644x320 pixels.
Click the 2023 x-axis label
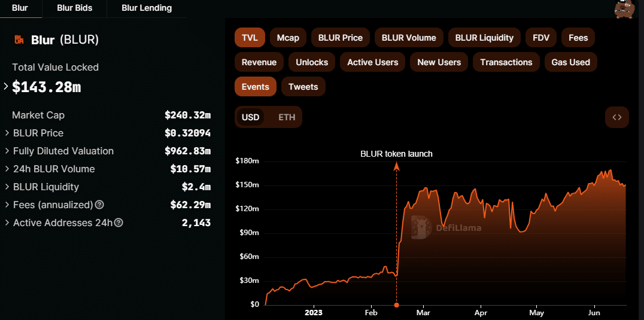(x=314, y=312)
